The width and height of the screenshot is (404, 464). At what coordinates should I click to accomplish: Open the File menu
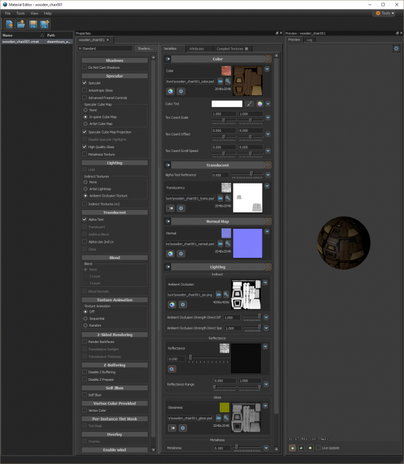point(8,13)
